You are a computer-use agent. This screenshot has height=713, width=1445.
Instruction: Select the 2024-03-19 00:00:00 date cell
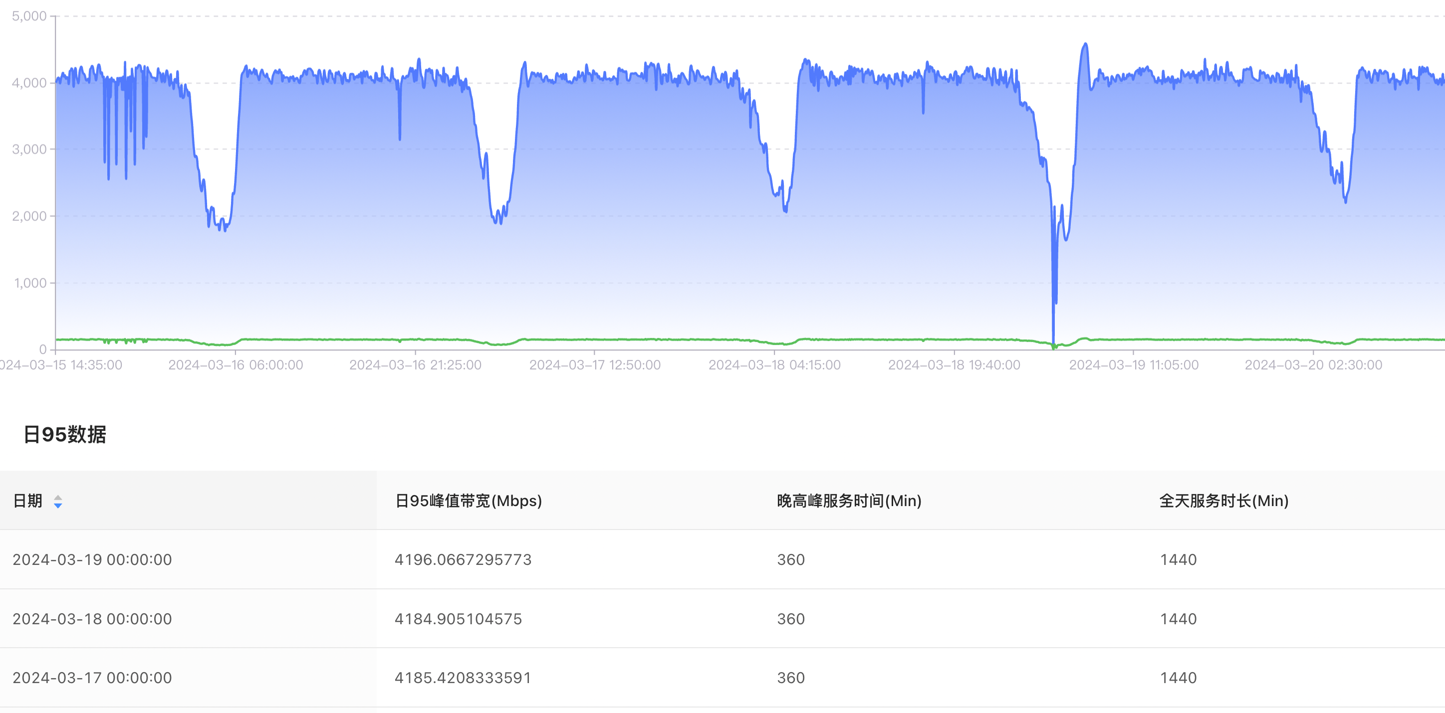tap(92, 559)
